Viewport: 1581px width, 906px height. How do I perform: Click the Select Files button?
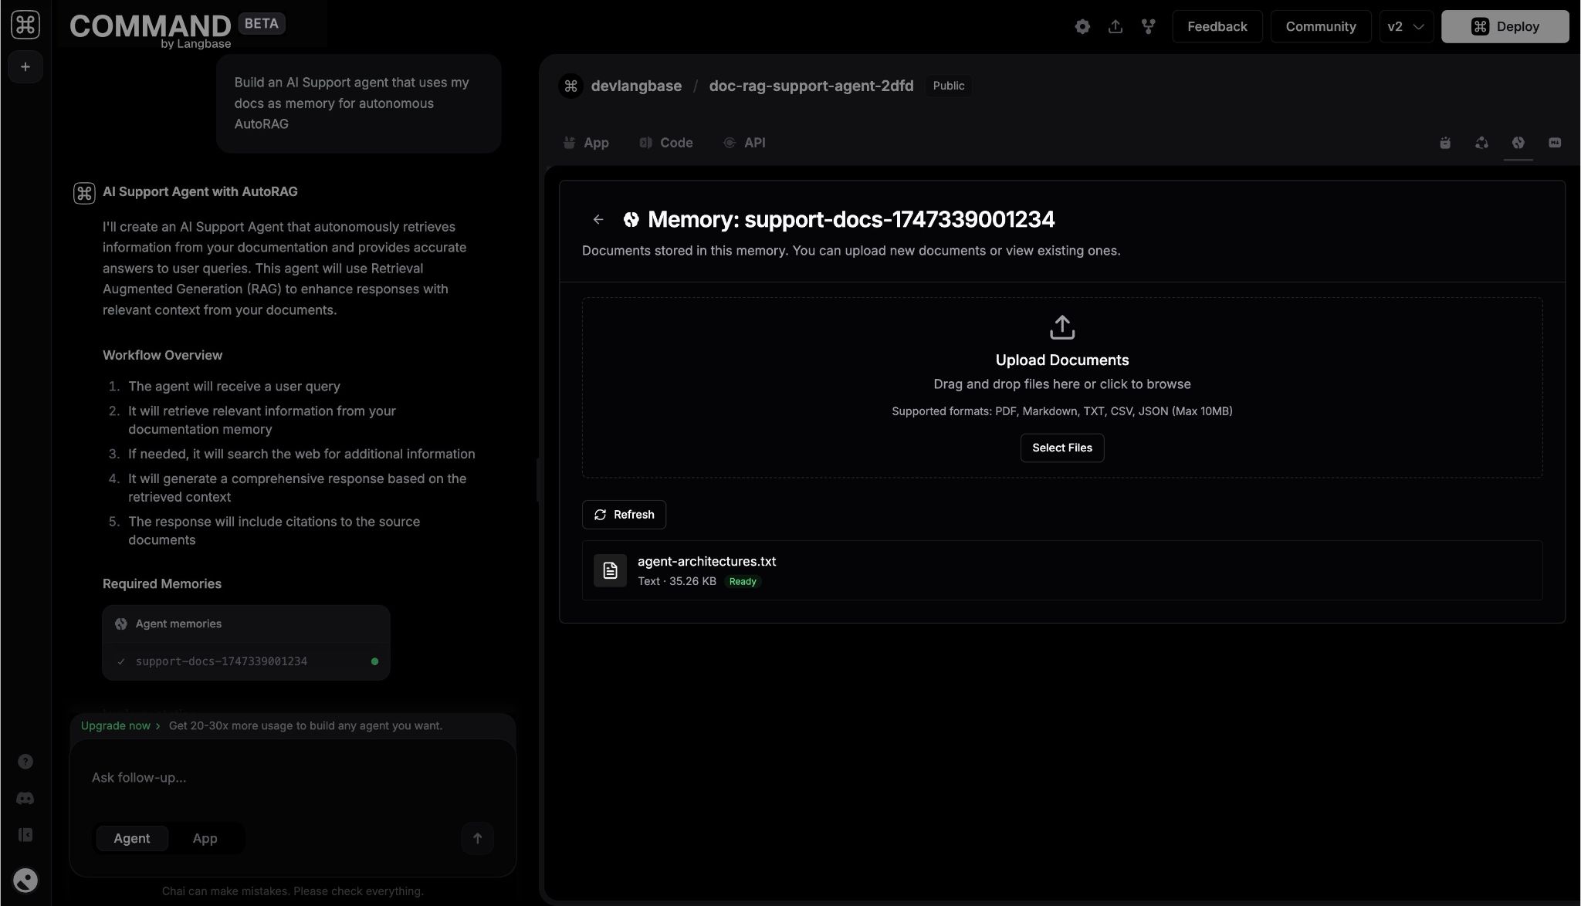[1061, 448]
